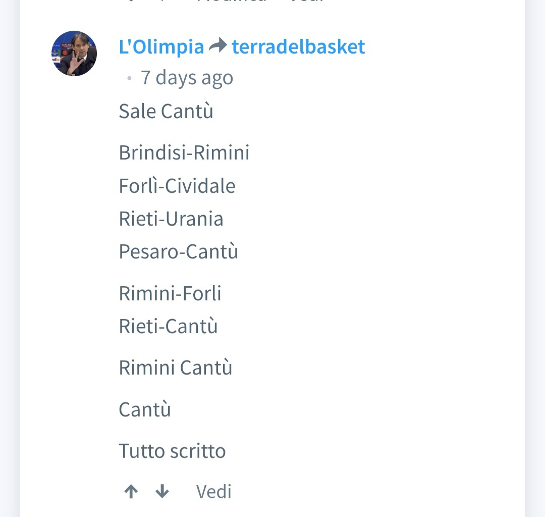Upvote the L'Olimpia comment
The image size is (545, 517).
[131, 492]
